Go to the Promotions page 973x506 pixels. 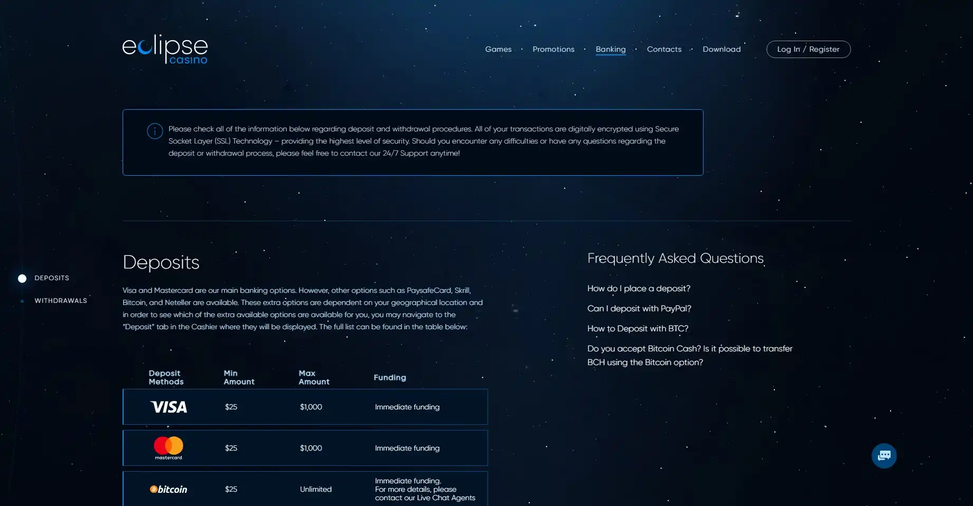point(553,49)
